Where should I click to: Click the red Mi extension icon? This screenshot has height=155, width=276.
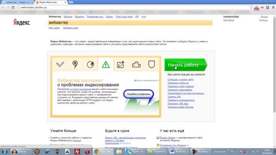point(262,7)
